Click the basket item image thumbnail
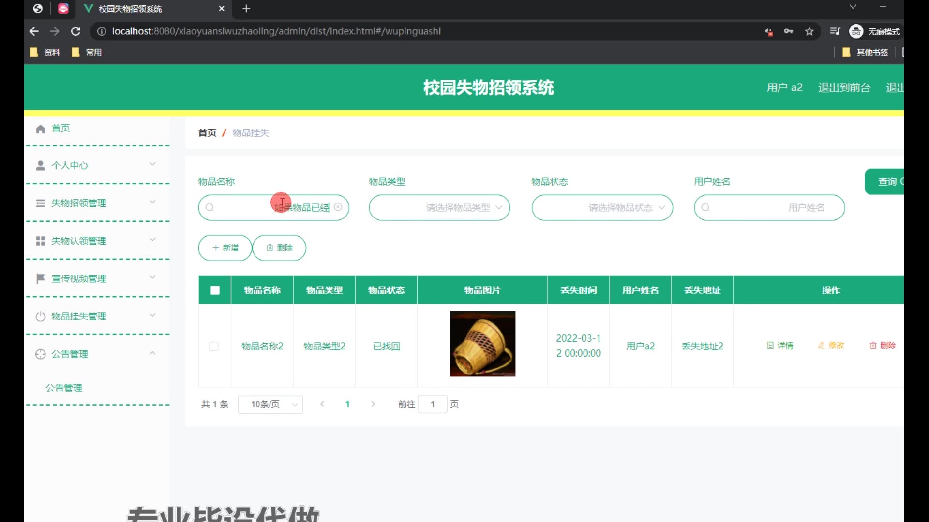929x522 pixels. [482, 344]
